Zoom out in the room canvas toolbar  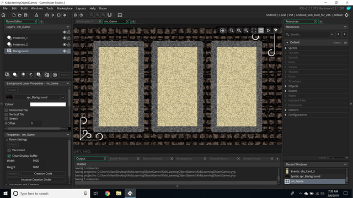(x=232, y=30)
